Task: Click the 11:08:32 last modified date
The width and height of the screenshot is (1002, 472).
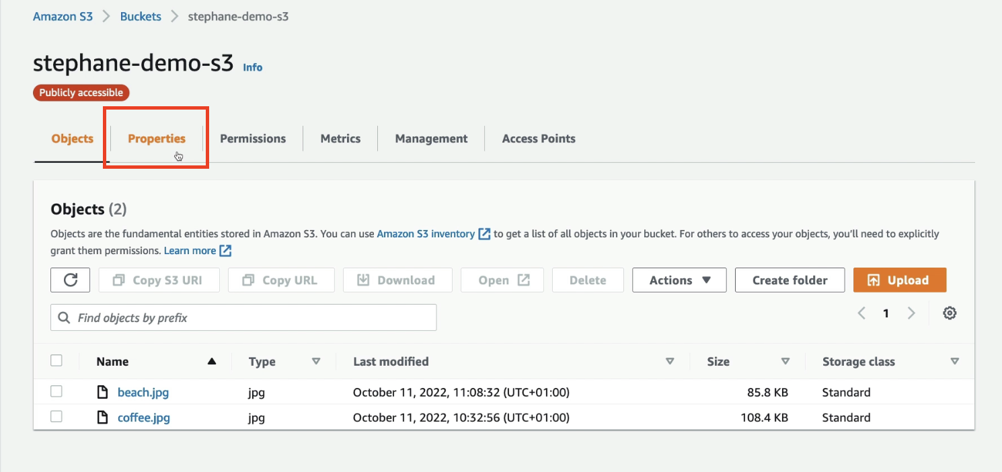Action: tap(461, 393)
